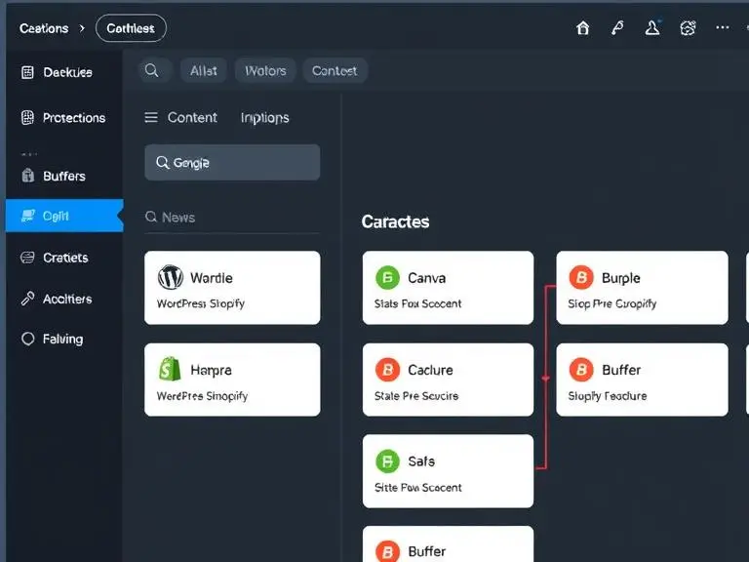The height and width of the screenshot is (562, 749).
Task: Click the orange icon on bottom Buffer card
Action: tap(387, 551)
